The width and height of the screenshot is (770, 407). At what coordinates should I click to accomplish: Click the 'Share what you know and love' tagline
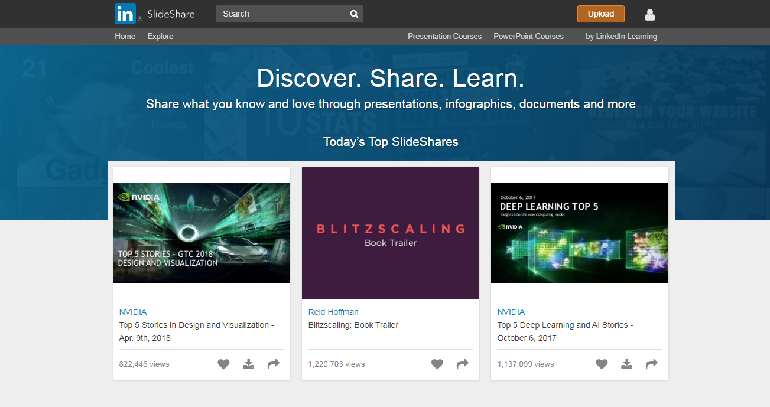click(x=391, y=105)
